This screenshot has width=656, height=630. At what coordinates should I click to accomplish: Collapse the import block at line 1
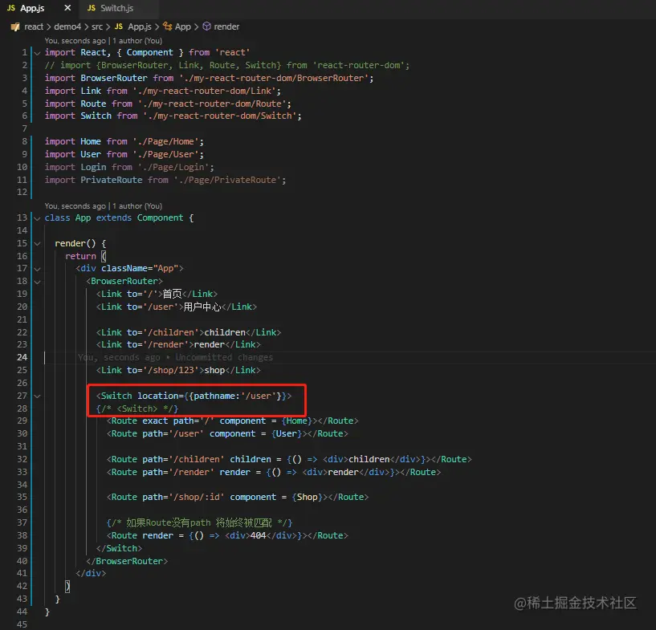coord(37,53)
